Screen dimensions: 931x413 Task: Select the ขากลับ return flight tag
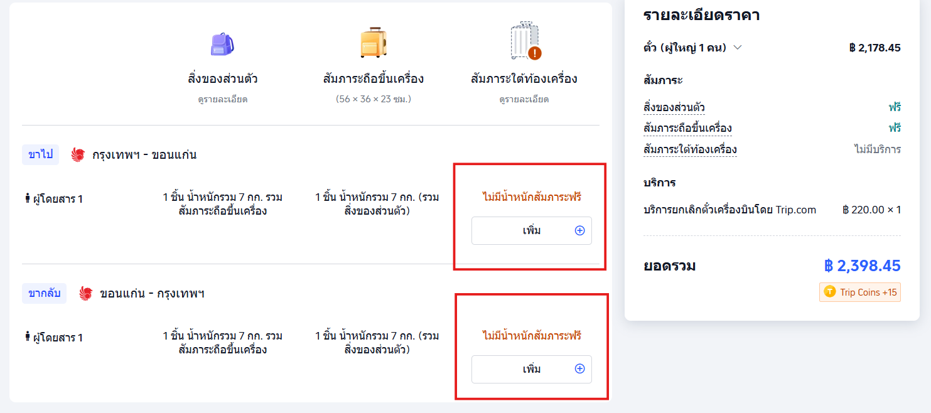click(x=45, y=293)
